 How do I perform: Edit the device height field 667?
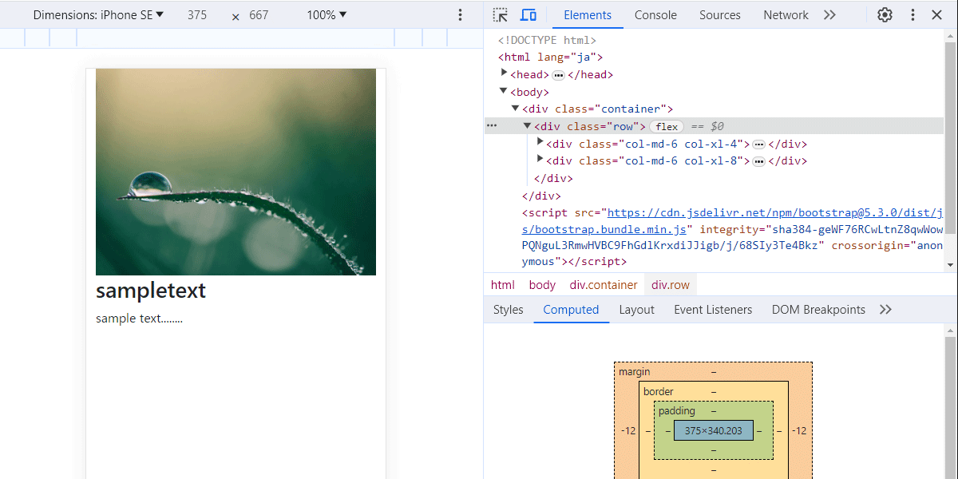259,15
